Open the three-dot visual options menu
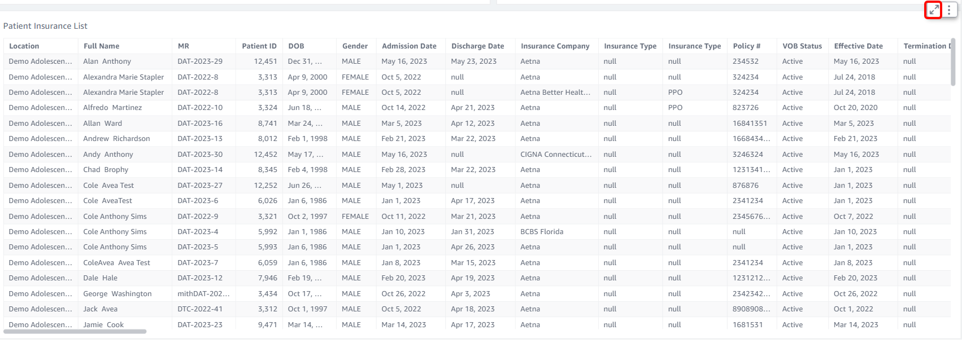The width and height of the screenshot is (962, 343). pos(949,10)
